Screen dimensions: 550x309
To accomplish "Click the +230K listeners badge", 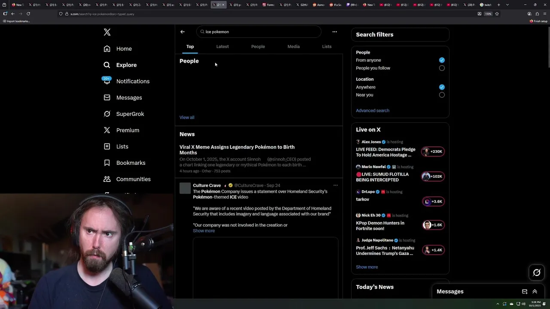I will [433, 151].
